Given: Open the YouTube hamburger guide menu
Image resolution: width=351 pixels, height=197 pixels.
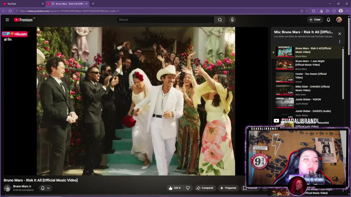Looking at the screenshot, I should tap(7, 20).
